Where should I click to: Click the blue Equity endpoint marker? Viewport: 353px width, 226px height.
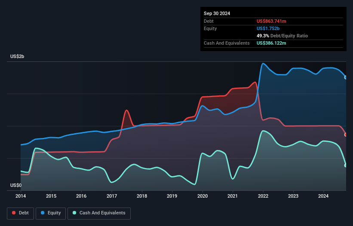point(346,77)
